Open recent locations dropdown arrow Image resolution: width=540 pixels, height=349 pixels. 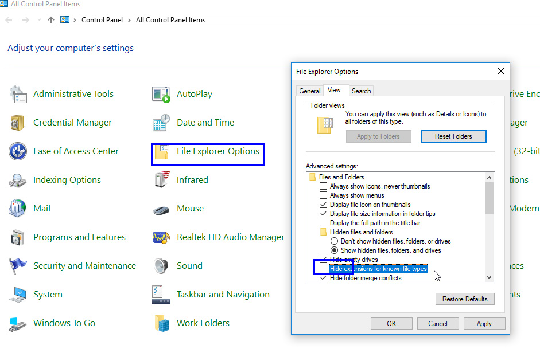pyautogui.click(x=39, y=20)
